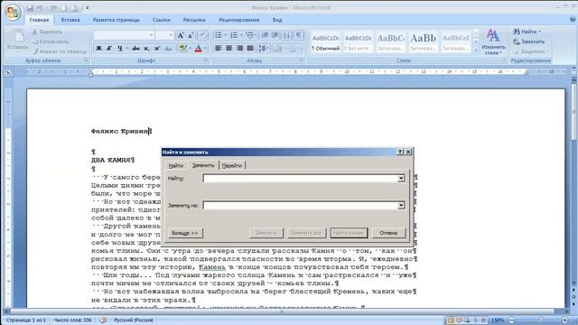This screenshot has height=325, width=578.
Task: Click the Найти далее button
Action: click(349, 233)
